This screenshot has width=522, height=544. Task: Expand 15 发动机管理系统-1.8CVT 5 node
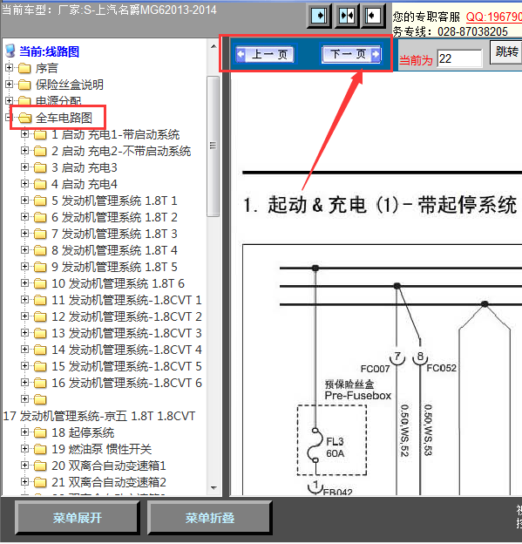pyautogui.click(x=24, y=365)
